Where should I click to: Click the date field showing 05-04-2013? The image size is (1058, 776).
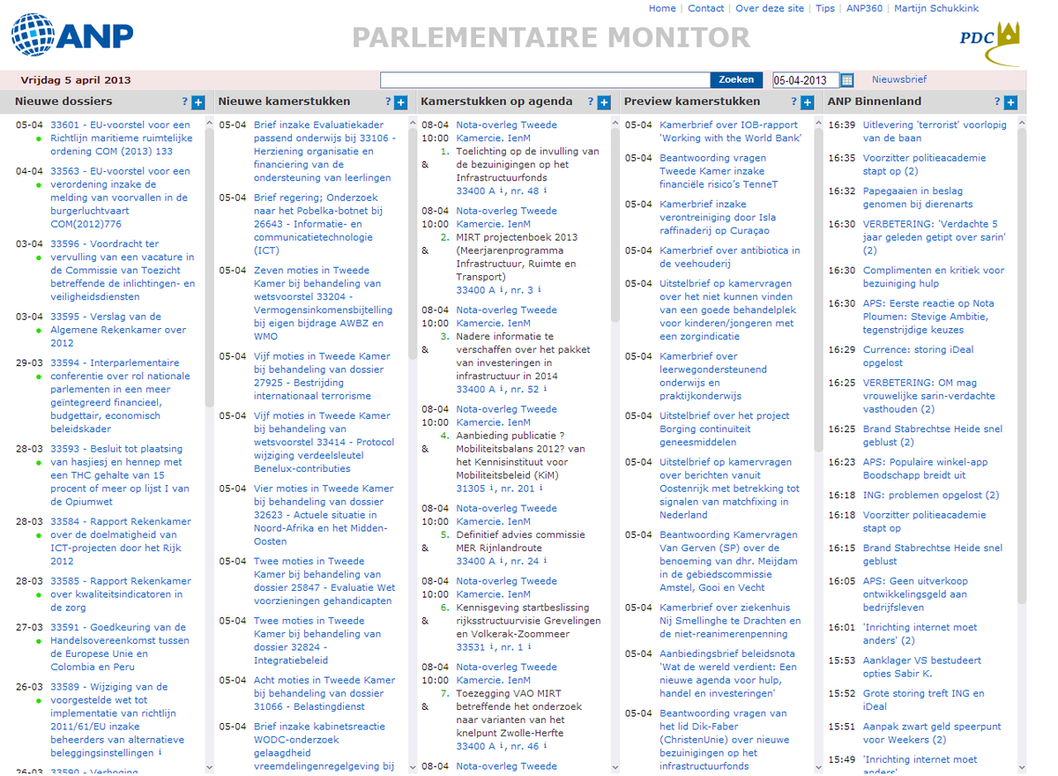[x=805, y=80]
